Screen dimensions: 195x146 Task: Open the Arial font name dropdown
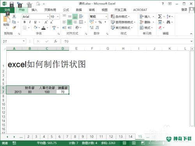pos(48,17)
